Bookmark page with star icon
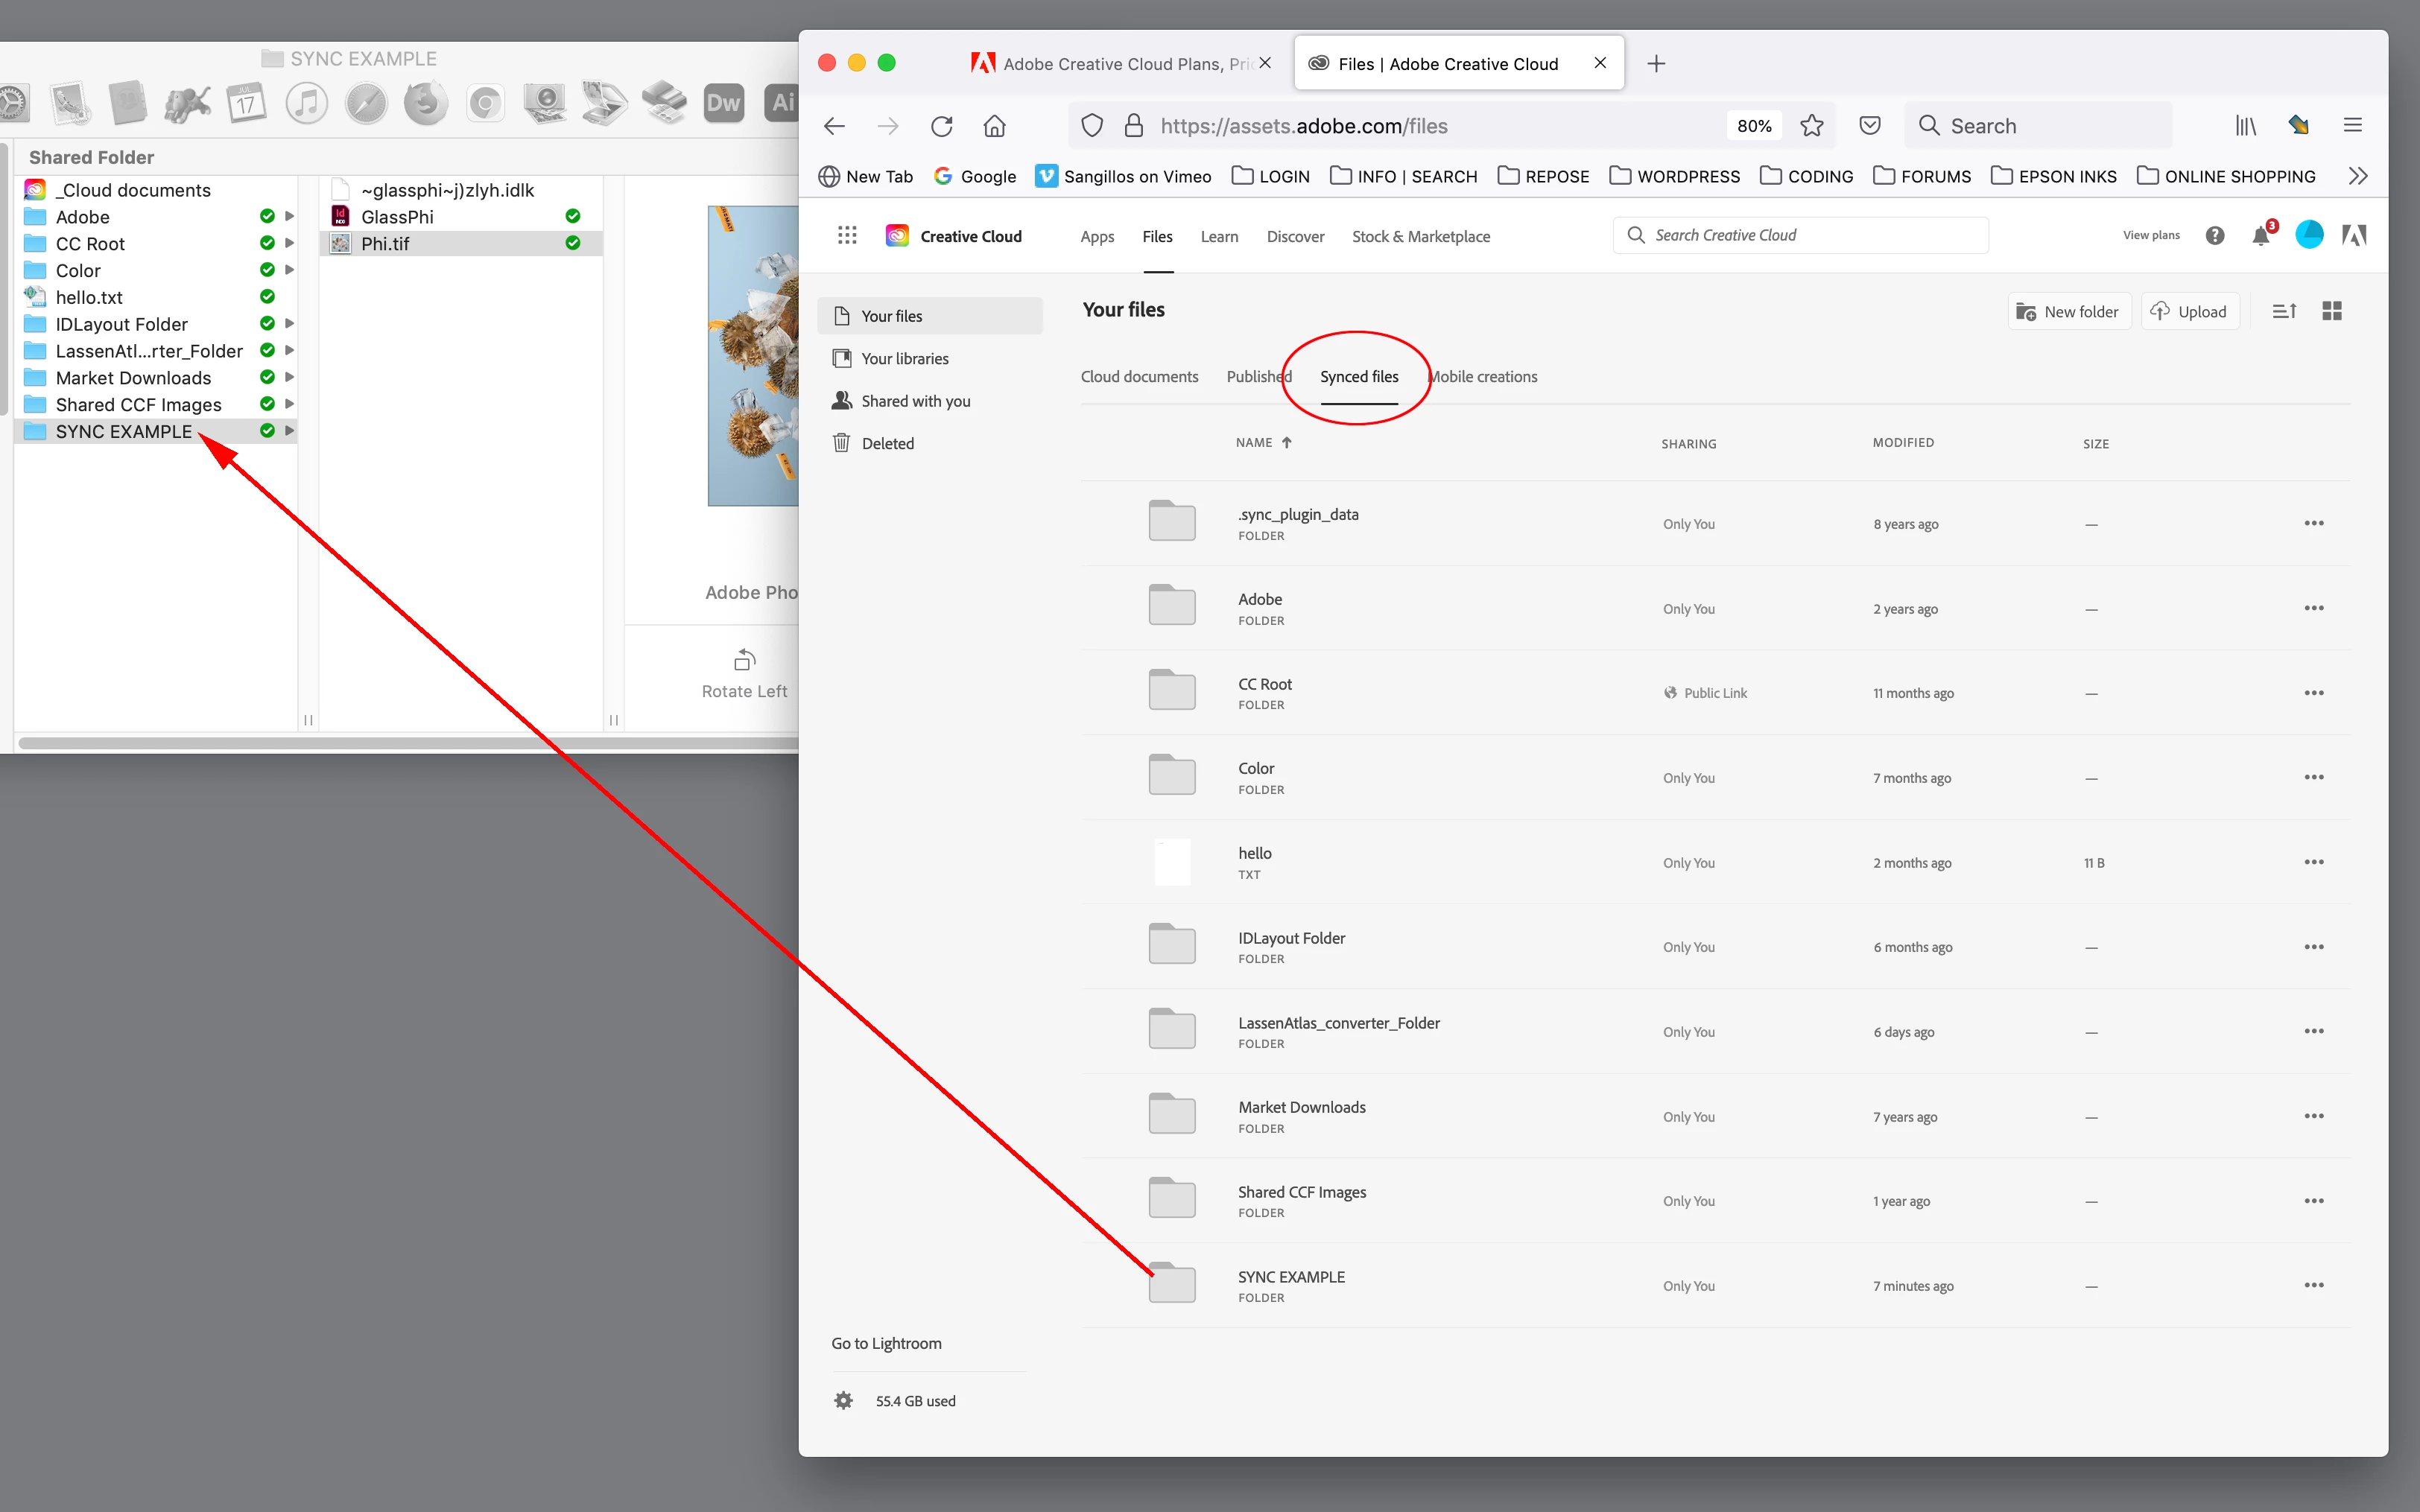This screenshot has width=2420, height=1512. point(1811,126)
